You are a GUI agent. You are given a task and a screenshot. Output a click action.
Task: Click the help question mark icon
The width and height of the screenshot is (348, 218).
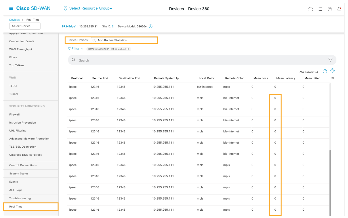pos(330,9)
